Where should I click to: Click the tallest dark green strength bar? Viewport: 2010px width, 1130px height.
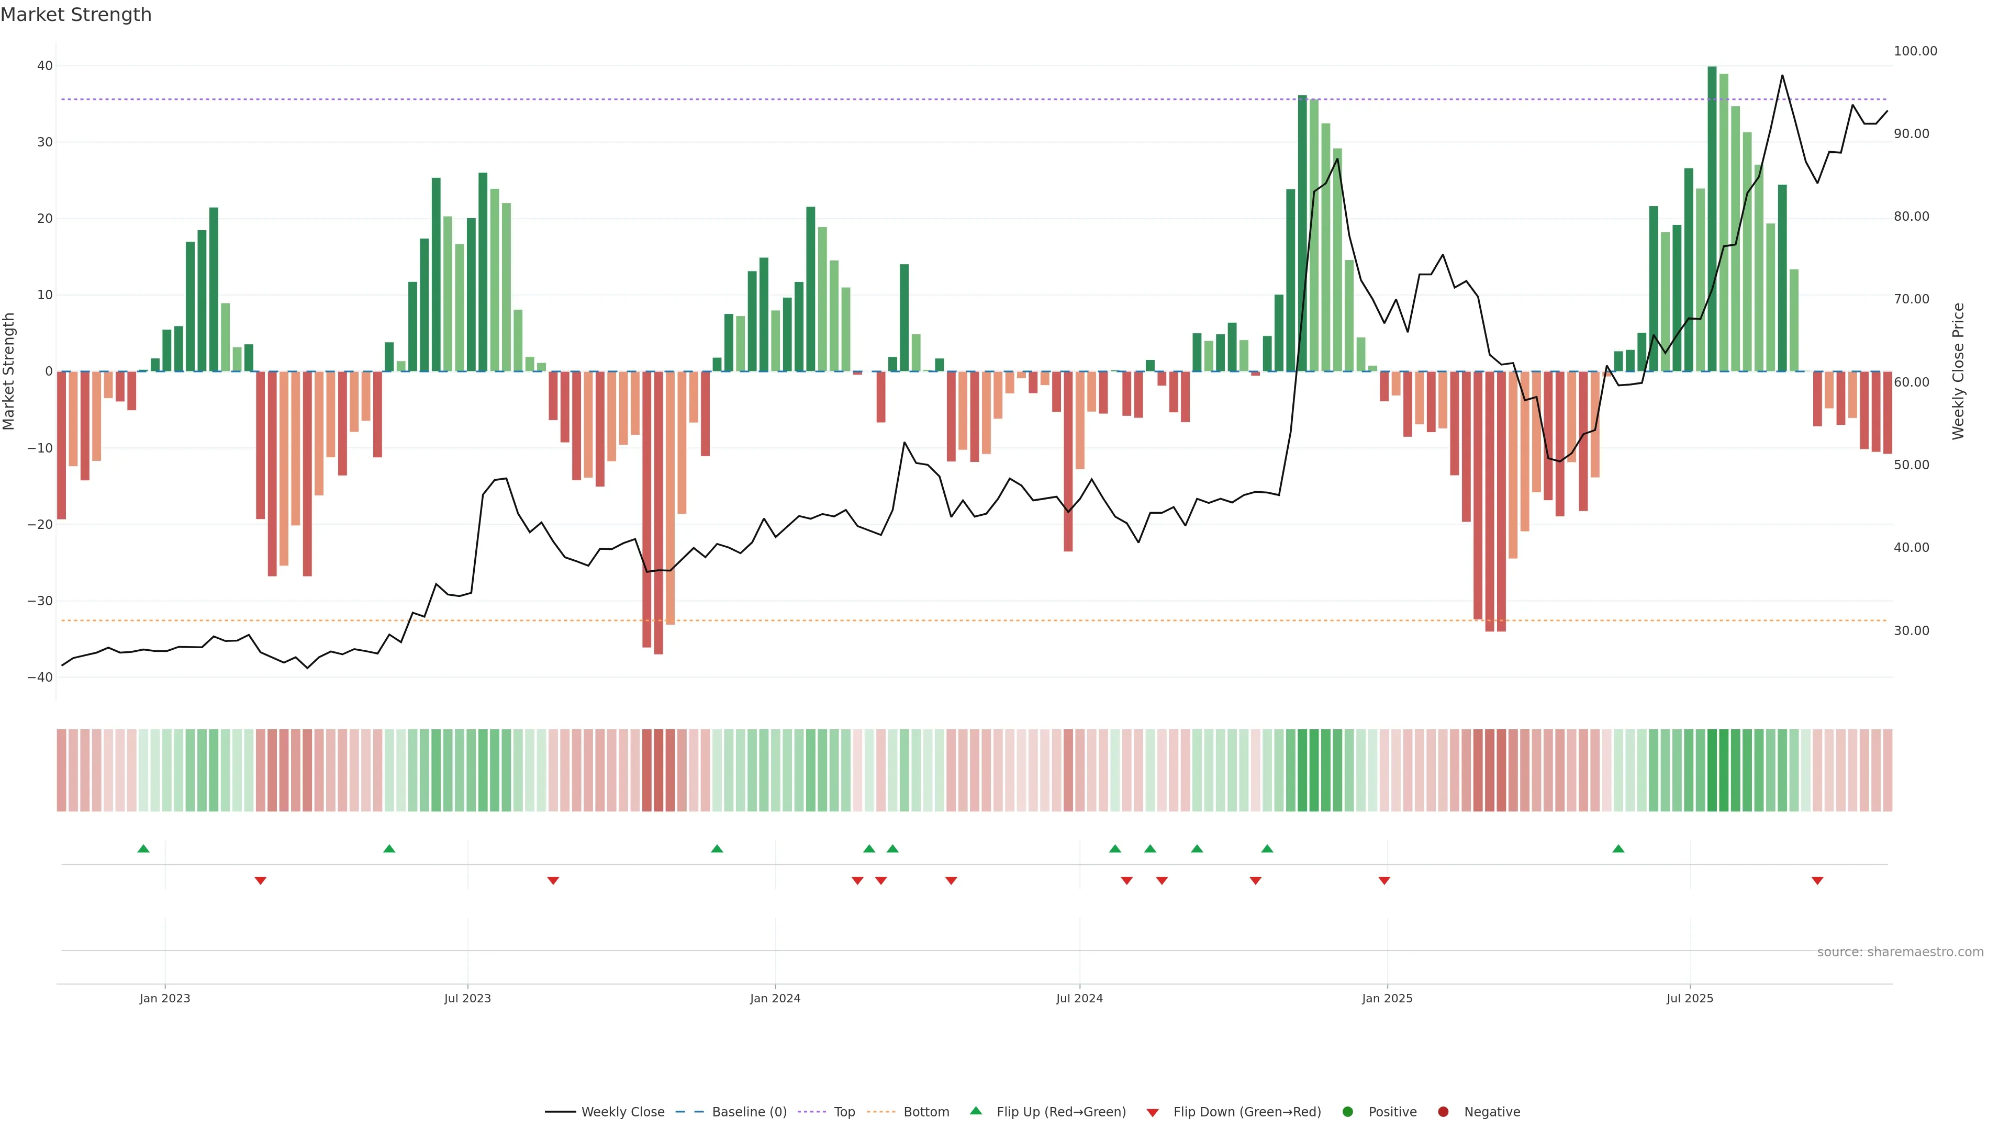pyautogui.click(x=1712, y=218)
